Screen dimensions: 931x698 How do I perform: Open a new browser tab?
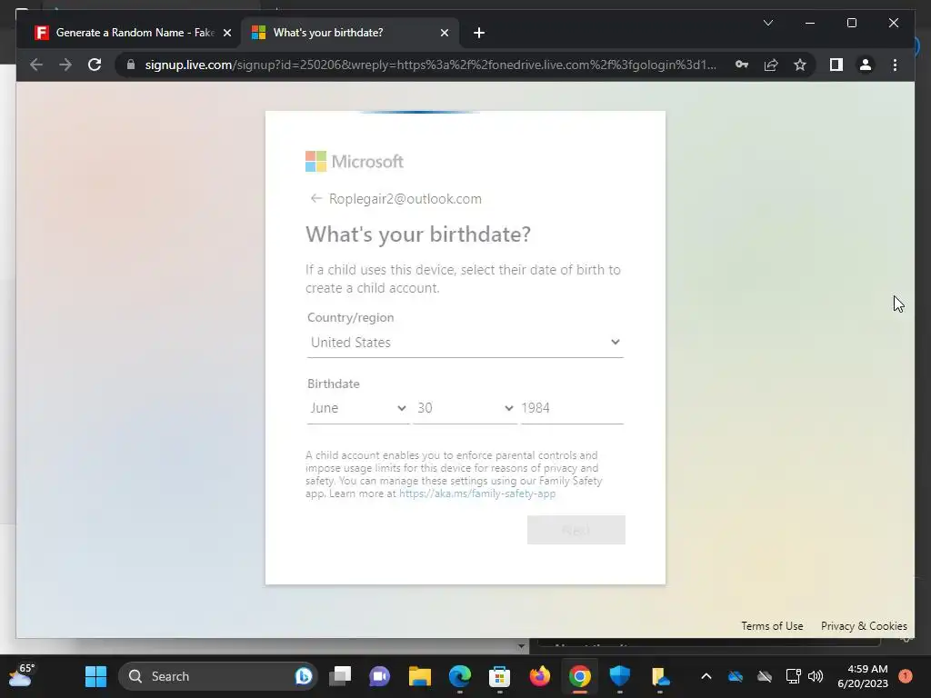[x=479, y=33]
